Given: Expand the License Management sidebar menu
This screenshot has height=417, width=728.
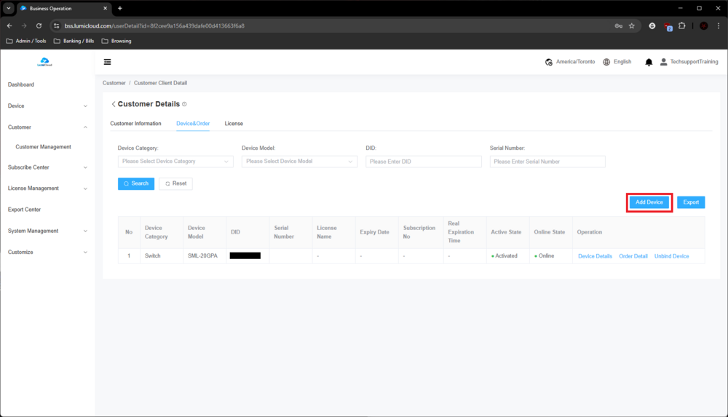Looking at the screenshot, I should coord(47,188).
